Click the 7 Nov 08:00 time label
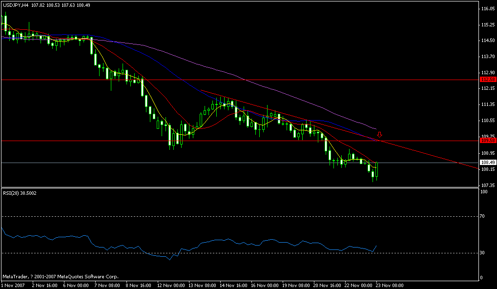Image resolution: width=497 pixels, height=289 pixels. [x=107, y=286]
